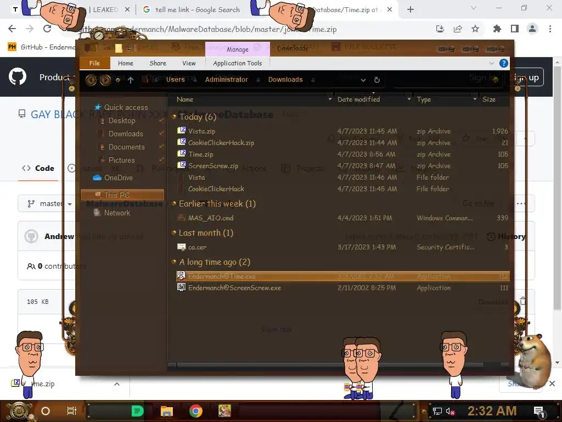Open the Date modified column filter dropdown
The height and width of the screenshot is (422, 562).
click(x=409, y=99)
